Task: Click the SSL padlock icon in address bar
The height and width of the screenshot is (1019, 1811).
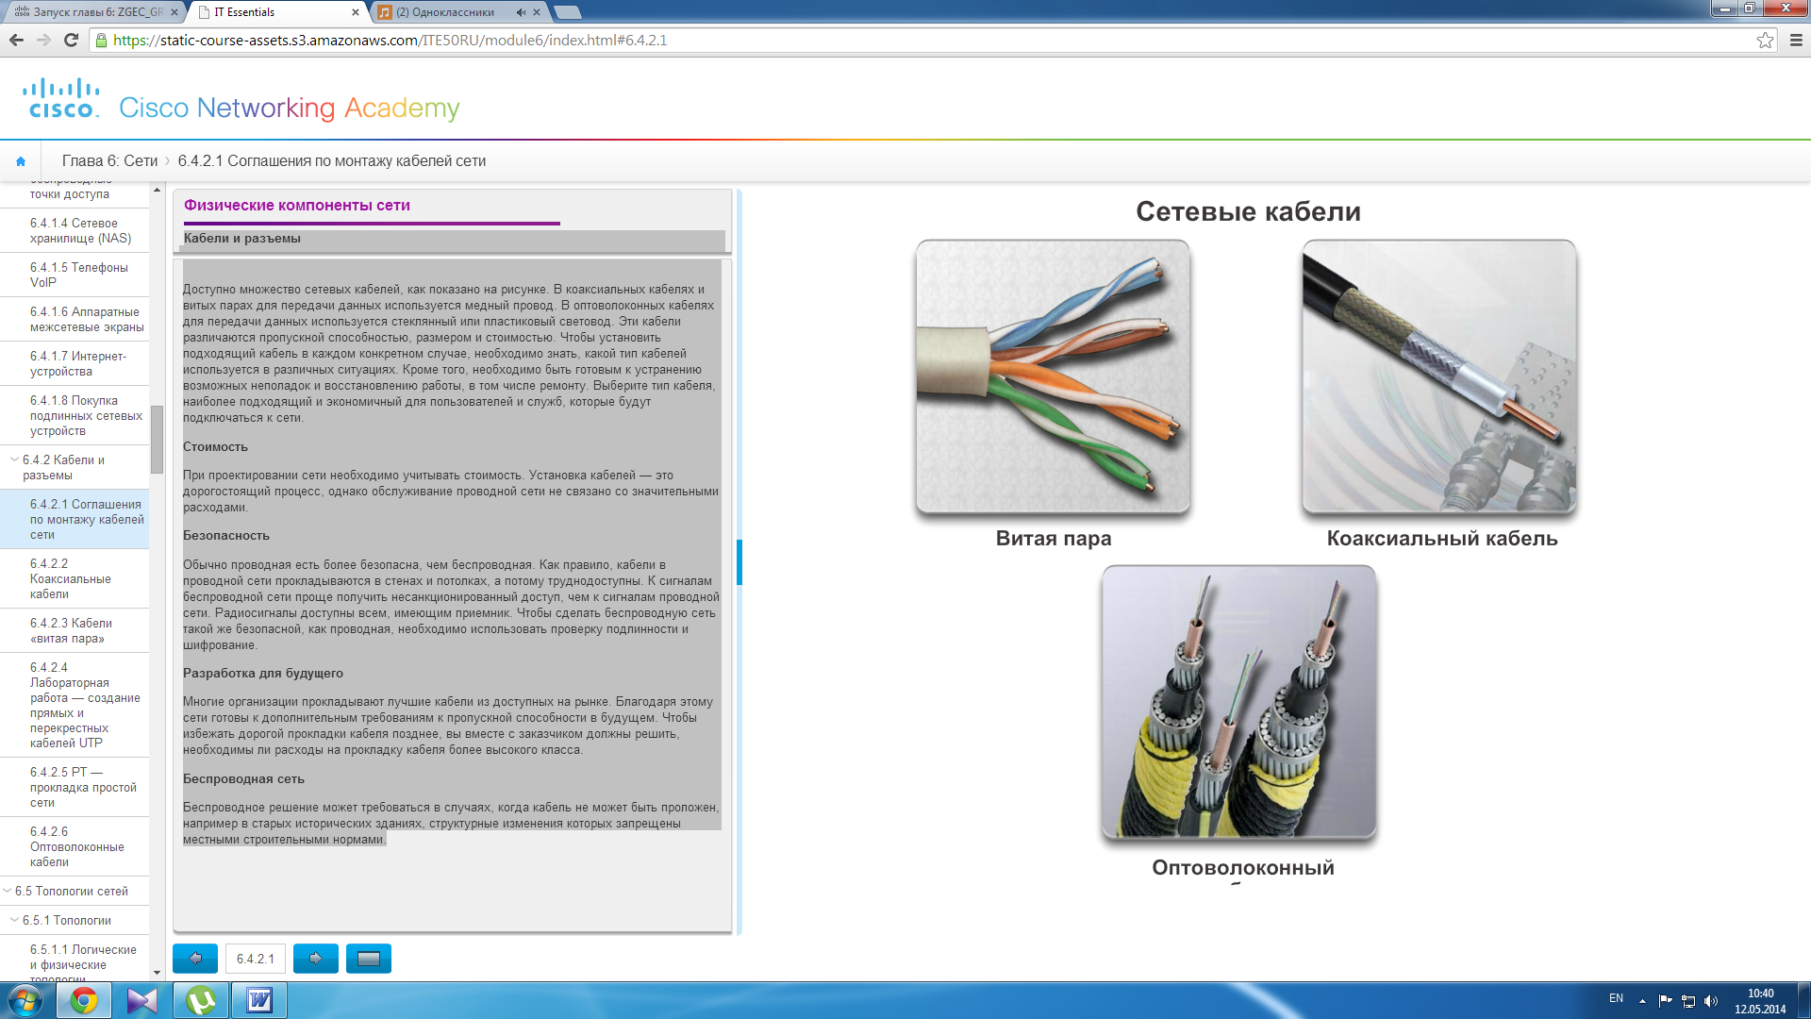Action: (x=101, y=41)
